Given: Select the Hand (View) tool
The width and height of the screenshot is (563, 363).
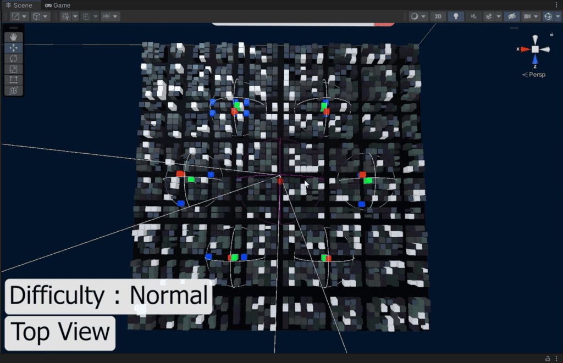Looking at the screenshot, I should [x=14, y=37].
